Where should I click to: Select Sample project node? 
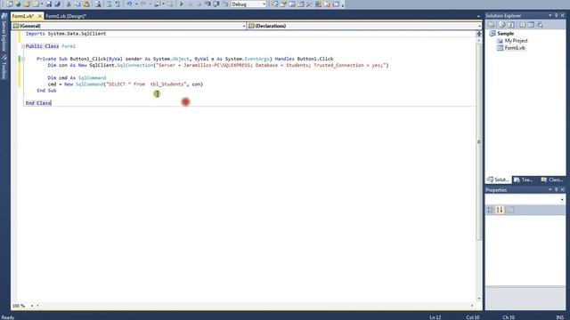(505, 34)
